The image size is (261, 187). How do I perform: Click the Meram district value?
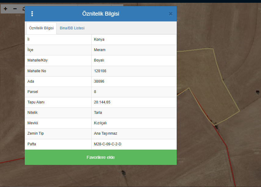[x=100, y=50]
